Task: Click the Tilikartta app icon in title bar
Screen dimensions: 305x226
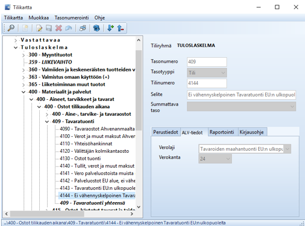Action: 7,7
